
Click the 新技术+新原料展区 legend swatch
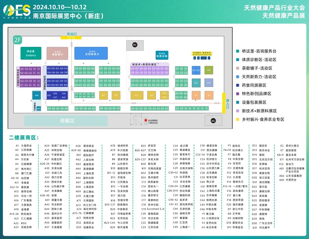click(x=238, y=111)
